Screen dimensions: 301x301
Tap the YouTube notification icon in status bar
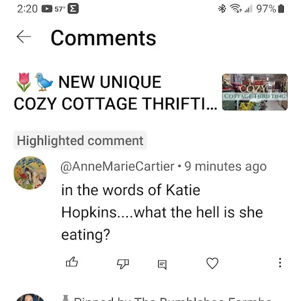coord(47,9)
